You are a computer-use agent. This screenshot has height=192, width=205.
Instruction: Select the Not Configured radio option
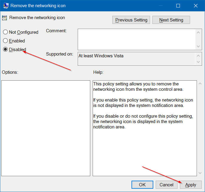[5, 32]
